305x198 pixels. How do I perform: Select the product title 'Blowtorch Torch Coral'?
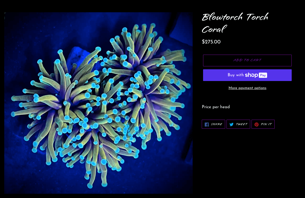pos(235,23)
